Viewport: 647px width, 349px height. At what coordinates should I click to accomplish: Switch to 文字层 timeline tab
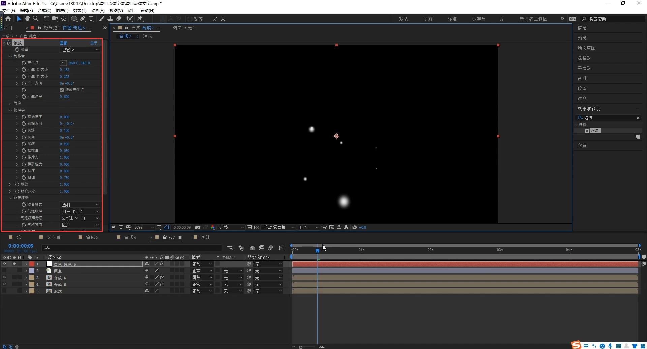[54, 237]
